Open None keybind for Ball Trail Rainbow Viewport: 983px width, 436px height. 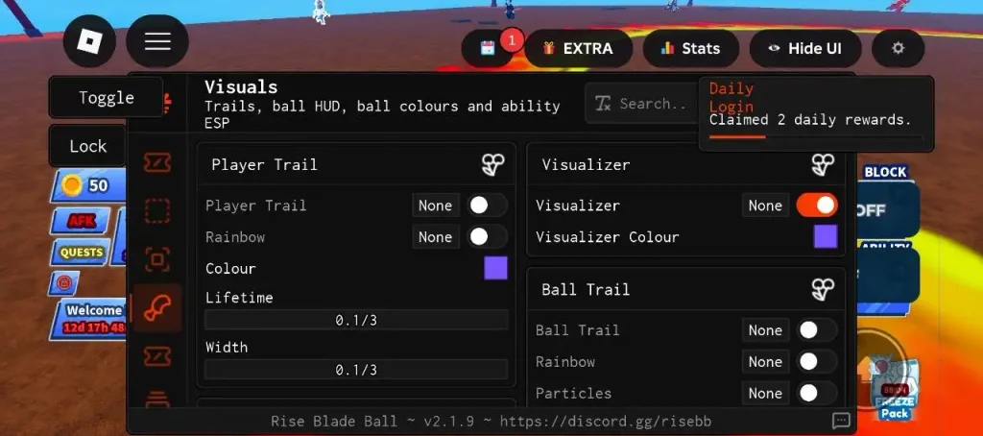pyautogui.click(x=765, y=361)
